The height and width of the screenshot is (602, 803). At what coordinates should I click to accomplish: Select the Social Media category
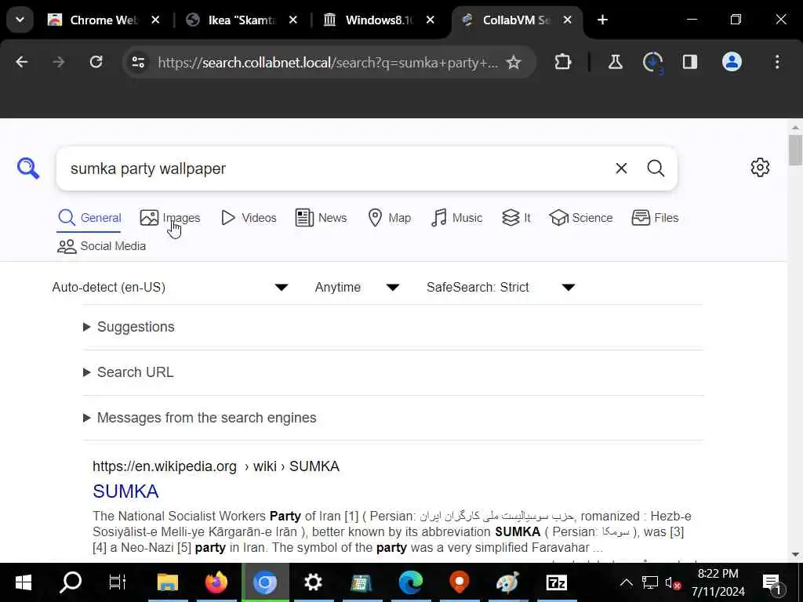point(101,246)
